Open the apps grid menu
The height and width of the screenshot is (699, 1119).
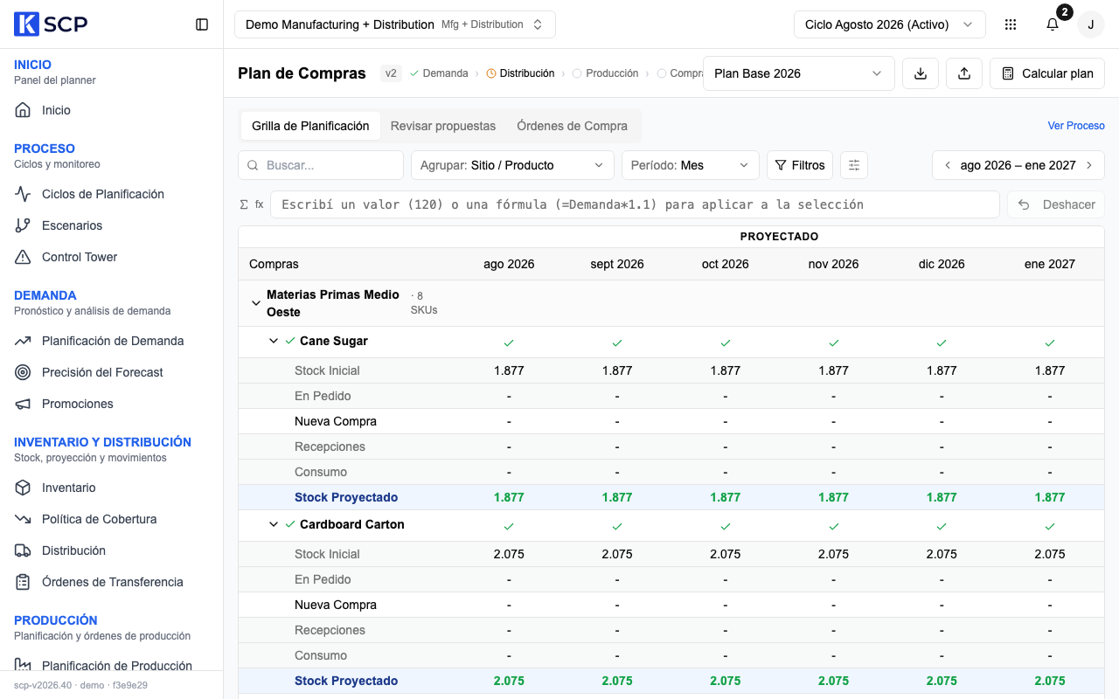click(x=1011, y=24)
